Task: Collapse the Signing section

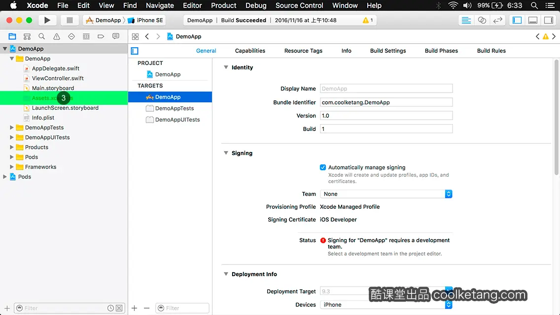Action: 226,153
